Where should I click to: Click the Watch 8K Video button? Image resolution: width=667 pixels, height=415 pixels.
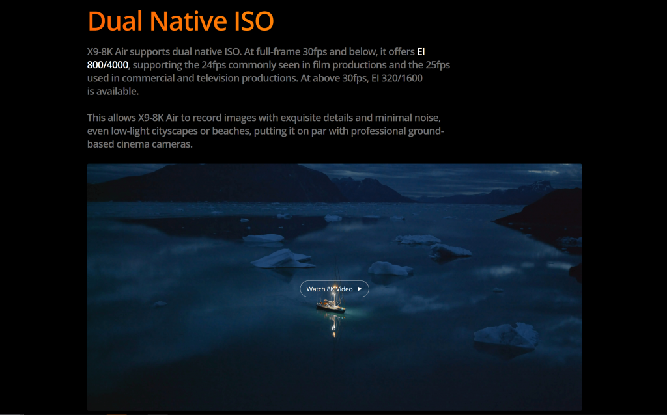tap(334, 289)
